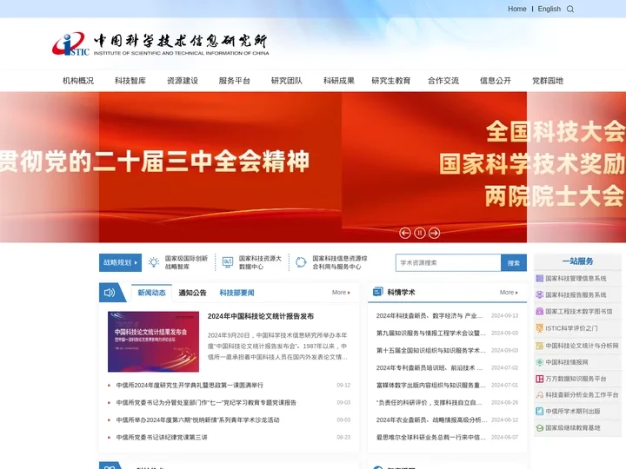Screen dimensions: 626x469
Task: Click More link in news panel
Action: tap(341, 293)
